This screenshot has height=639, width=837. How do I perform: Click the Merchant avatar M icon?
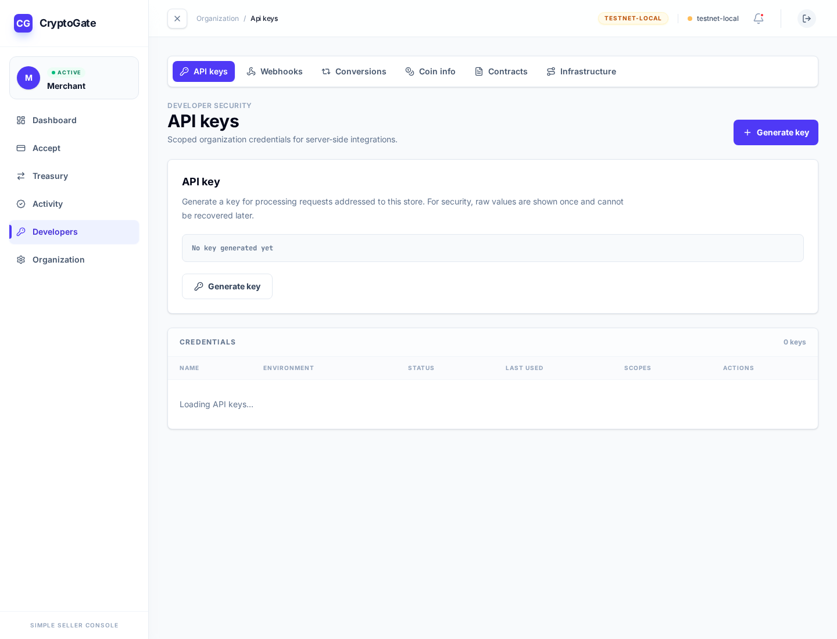[28, 78]
